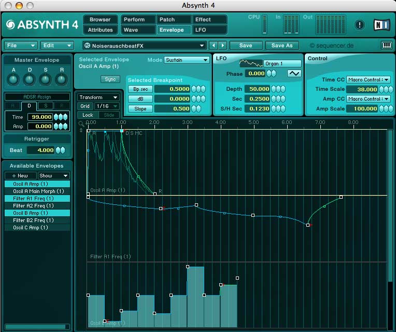Screen dimensions: 396x332
Task: Click the LFO waveform preview display
Action: click(x=251, y=63)
